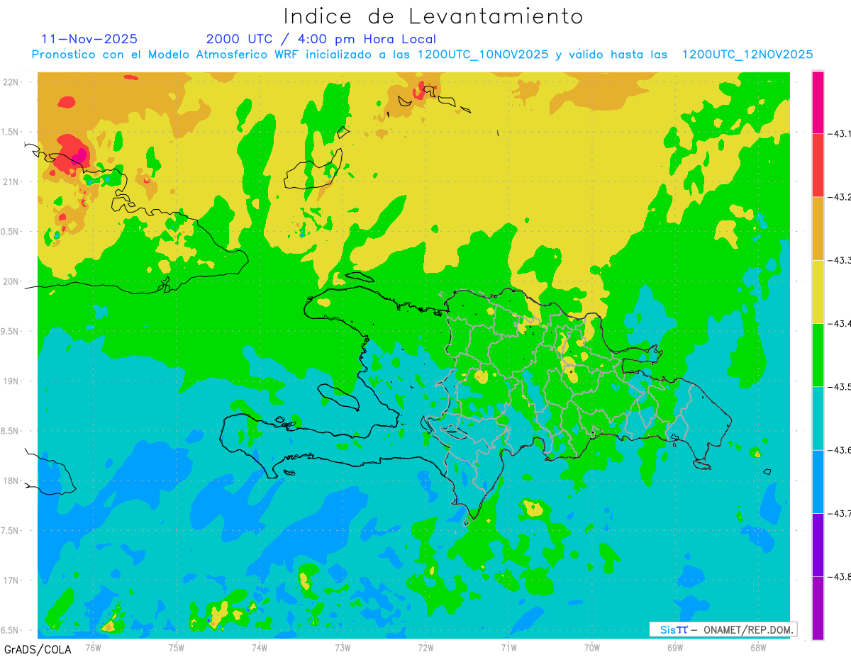This screenshot has height=657, width=851.
Task: Click the 'GrADS/COLA' label
Action: [38, 649]
